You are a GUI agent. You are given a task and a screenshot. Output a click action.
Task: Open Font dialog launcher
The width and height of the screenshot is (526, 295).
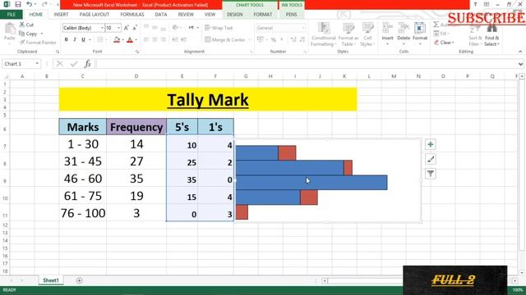coord(137,52)
